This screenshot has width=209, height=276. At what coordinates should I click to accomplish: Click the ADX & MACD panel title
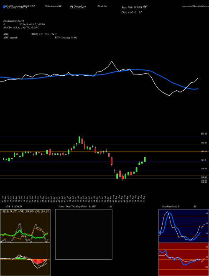13,207
